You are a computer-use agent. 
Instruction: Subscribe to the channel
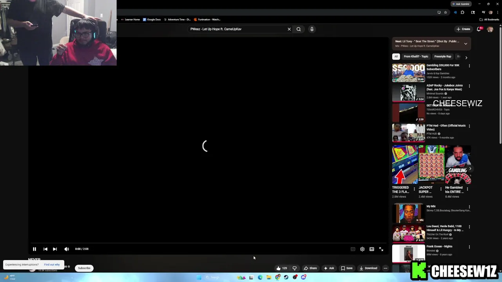tap(84, 268)
